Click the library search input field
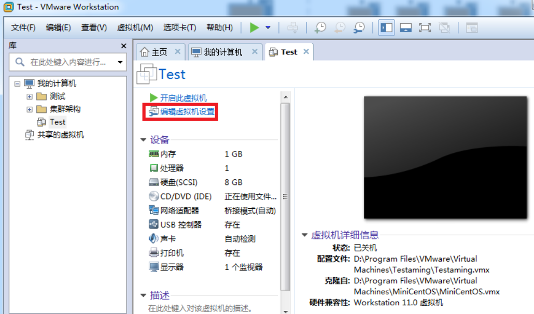The height and width of the screenshot is (314, 534). pyautogui.click(x=68, y=62)
